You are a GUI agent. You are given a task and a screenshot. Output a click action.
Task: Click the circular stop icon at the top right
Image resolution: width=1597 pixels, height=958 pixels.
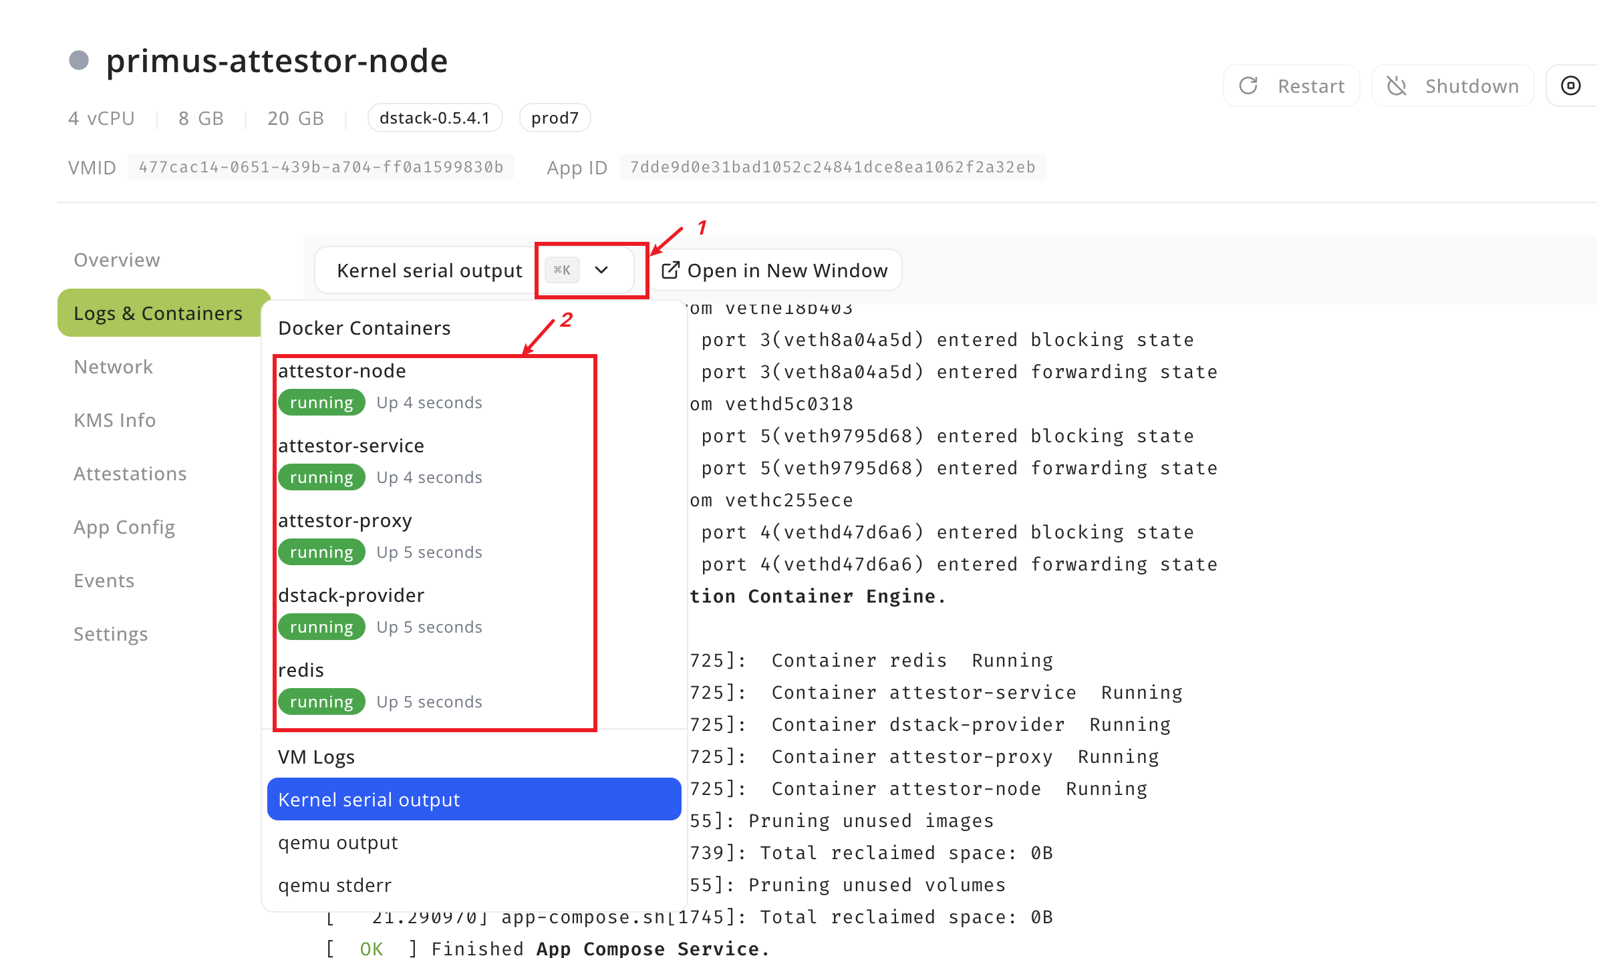coord(1570,86)
